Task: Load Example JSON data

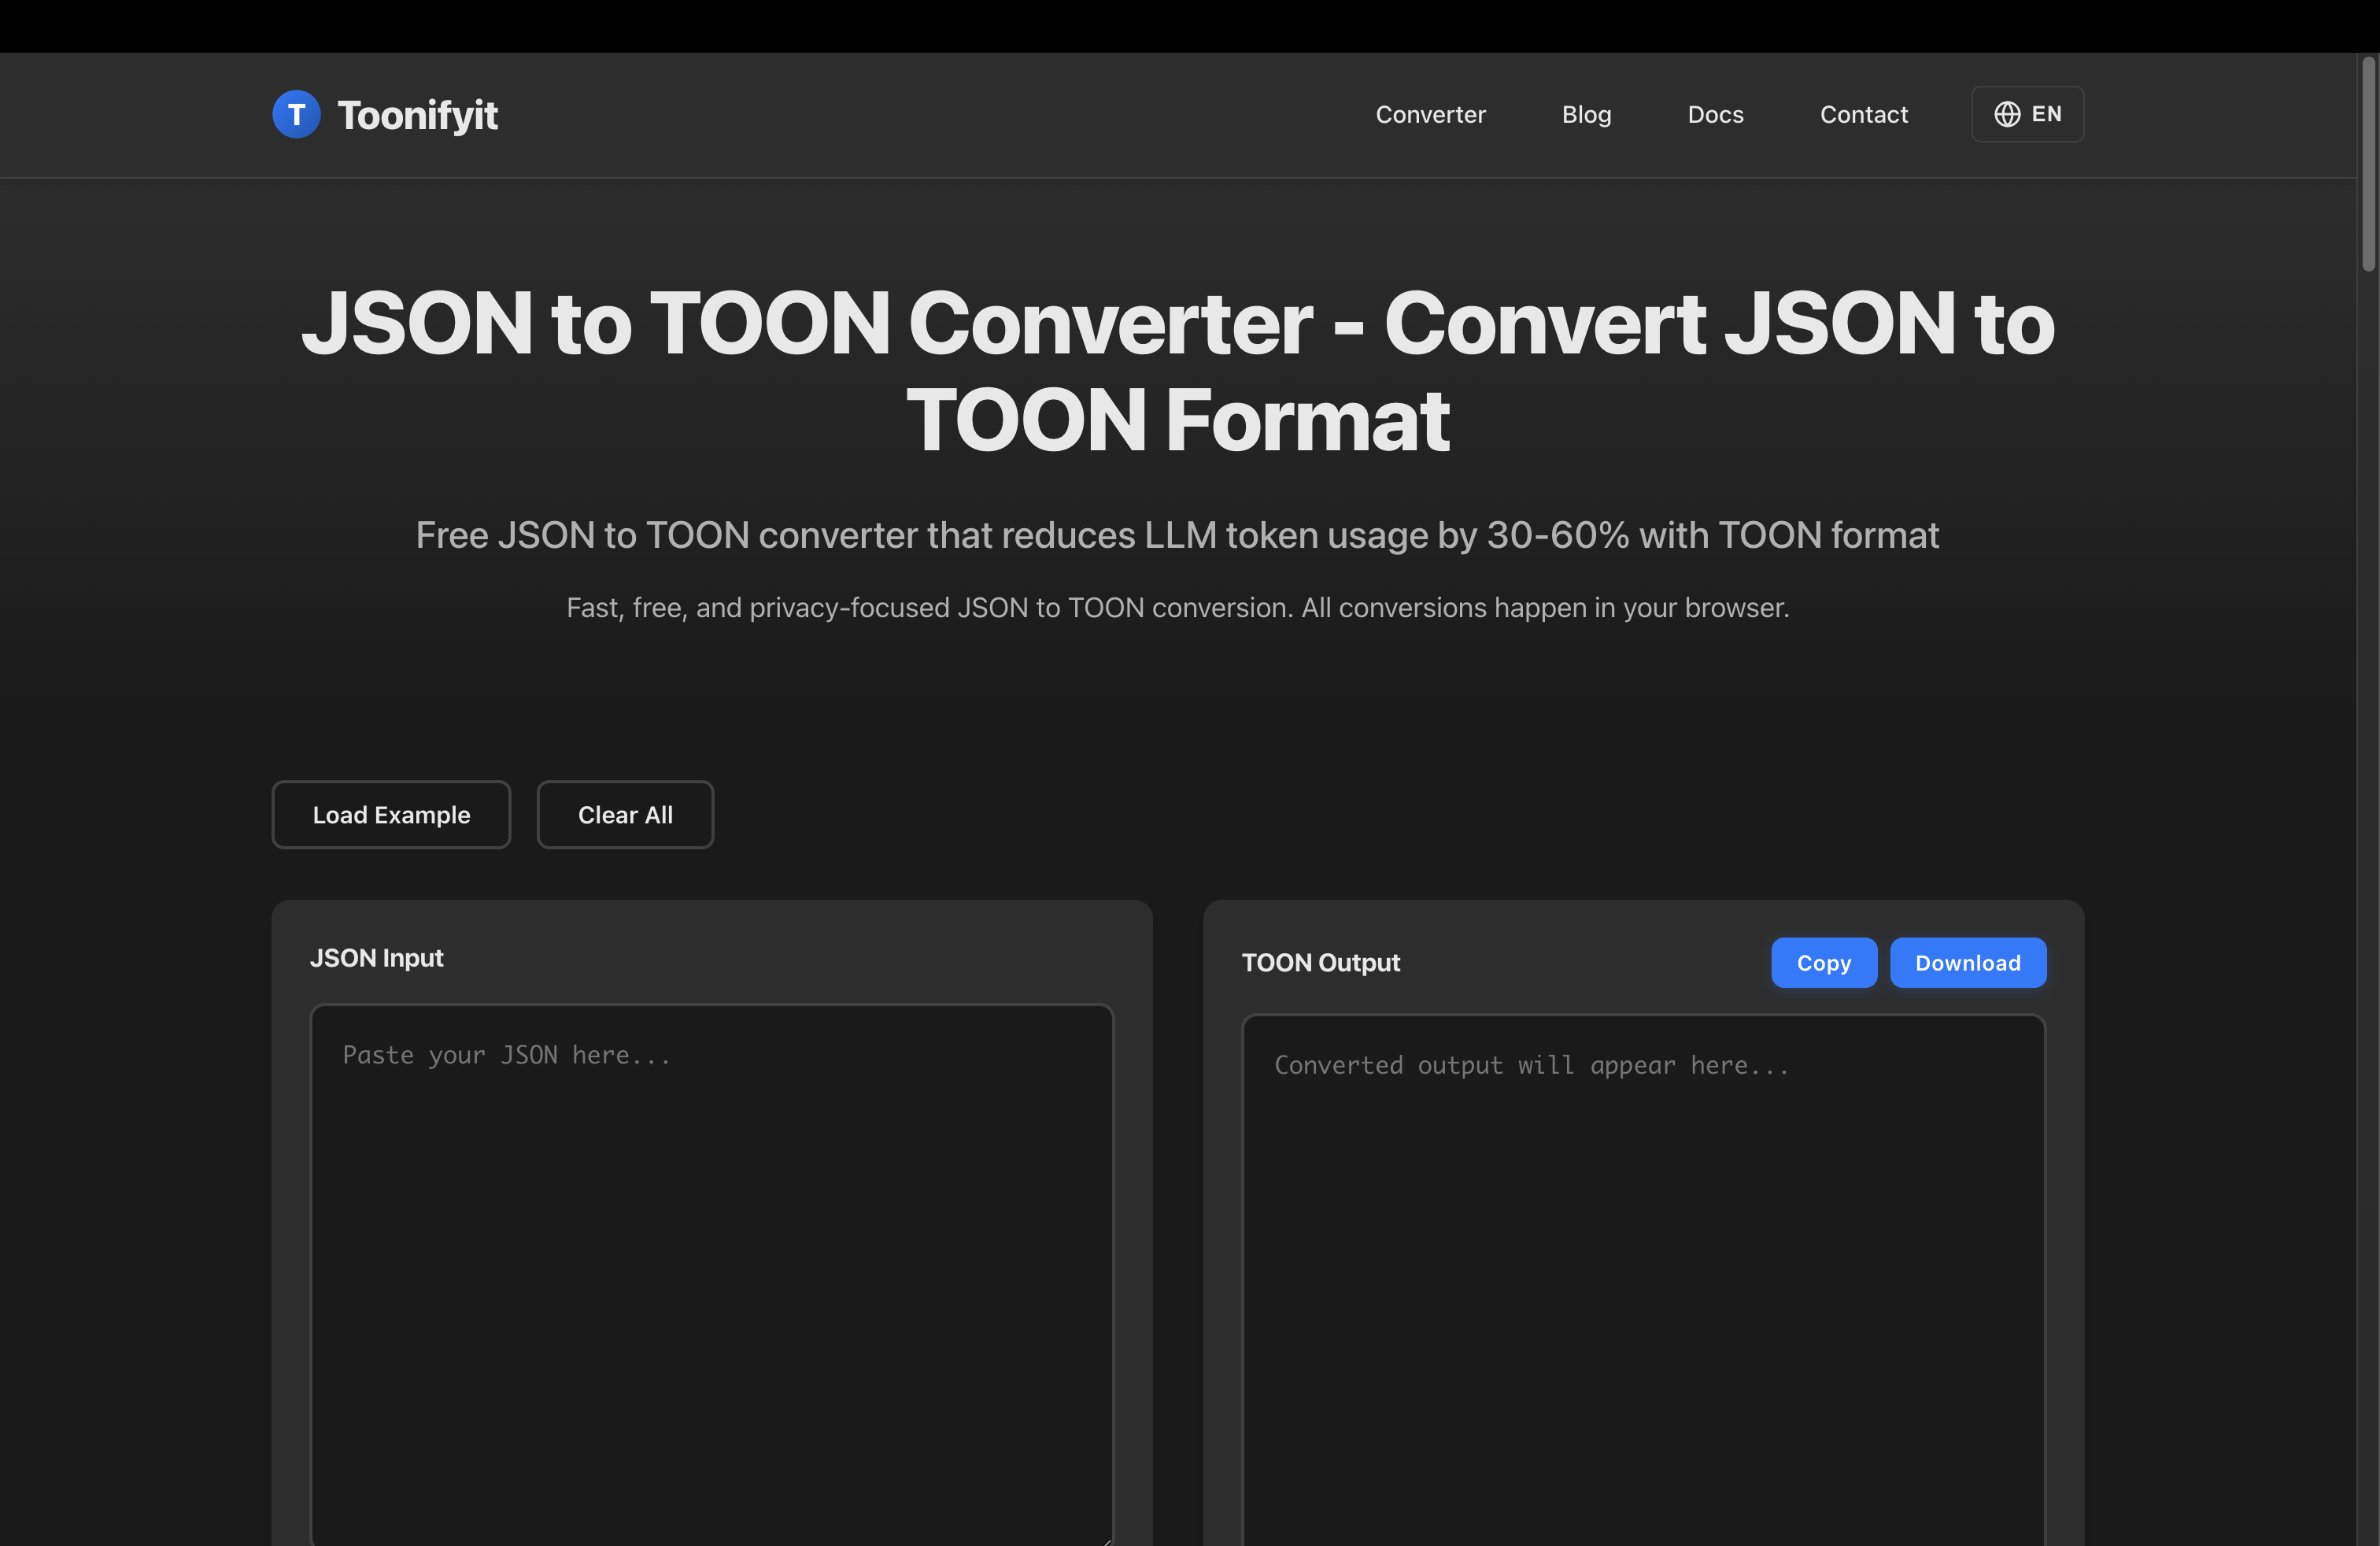Action: [391, 814]
